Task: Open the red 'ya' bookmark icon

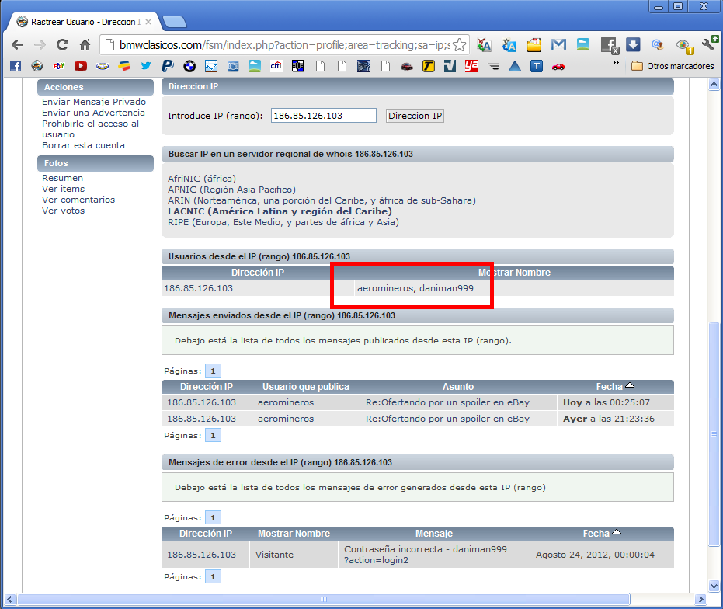Action: pos(471,66)
